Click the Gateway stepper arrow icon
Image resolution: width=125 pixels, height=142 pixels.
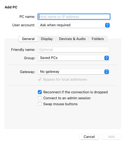pyautogui.click(x=107, y=72)
